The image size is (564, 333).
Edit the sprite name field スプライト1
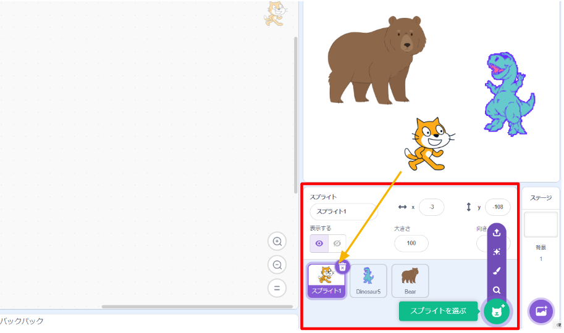(343, 212)
